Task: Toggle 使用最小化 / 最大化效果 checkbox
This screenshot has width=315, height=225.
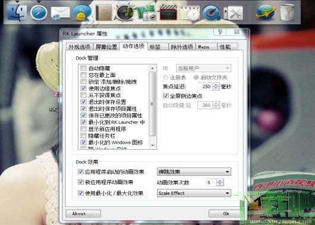Action: (81, 193)
